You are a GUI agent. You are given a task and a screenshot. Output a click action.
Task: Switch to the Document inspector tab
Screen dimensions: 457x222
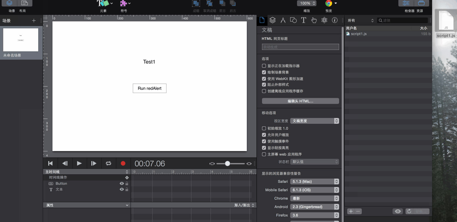[x=262, y=20]
